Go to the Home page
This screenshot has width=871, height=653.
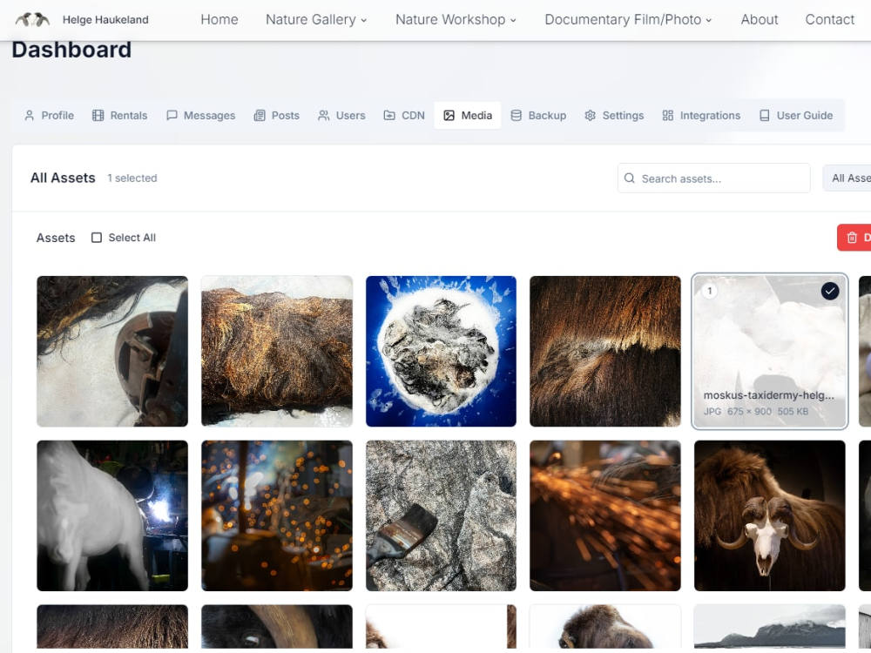(219, 19)
